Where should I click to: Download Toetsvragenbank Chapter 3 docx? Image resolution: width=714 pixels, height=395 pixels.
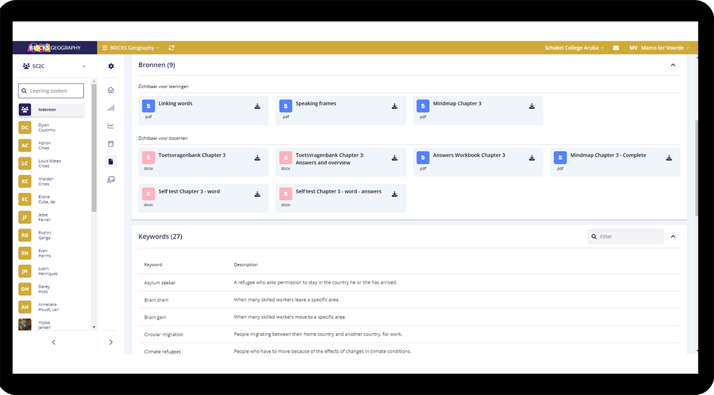coord(257,158)
